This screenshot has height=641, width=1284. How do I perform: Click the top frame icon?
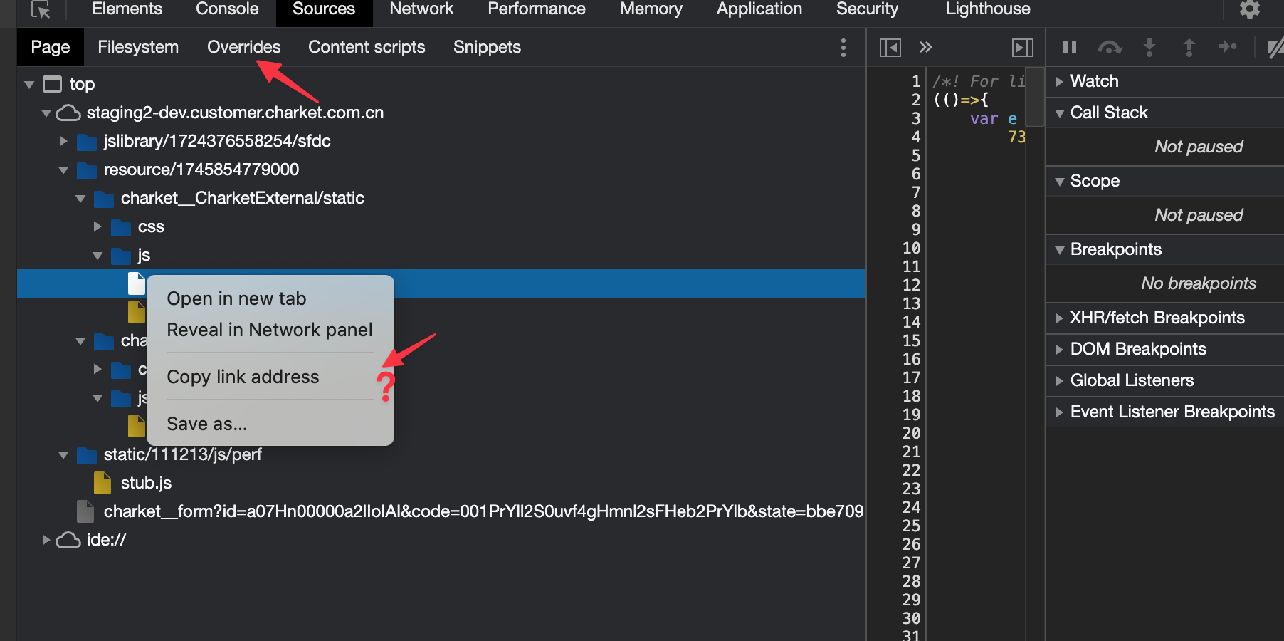53,85
